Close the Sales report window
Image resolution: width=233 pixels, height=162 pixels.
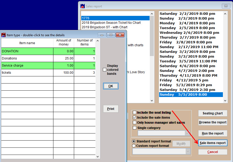(226, 6)
